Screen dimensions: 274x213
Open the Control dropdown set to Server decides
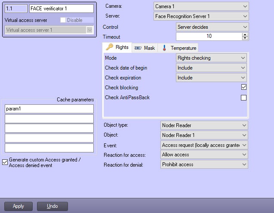click(x=212, y=27)
